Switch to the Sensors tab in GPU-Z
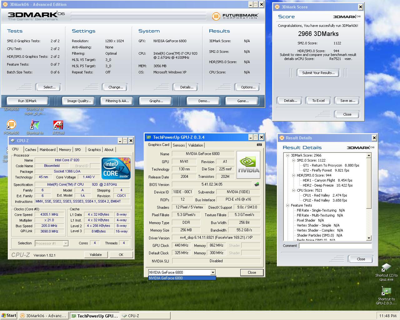 tap(179, 145)
